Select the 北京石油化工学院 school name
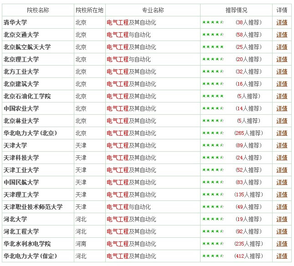Image resolution: width=294 pixels, height=266 pixels. click(x=27, y=96)
